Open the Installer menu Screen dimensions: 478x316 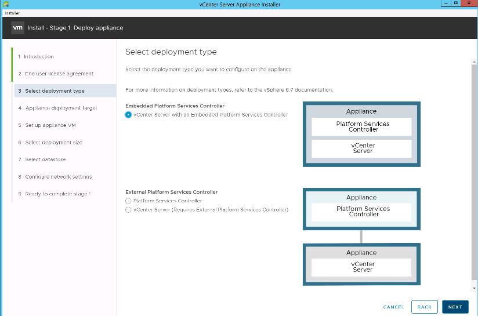(12, 12)
